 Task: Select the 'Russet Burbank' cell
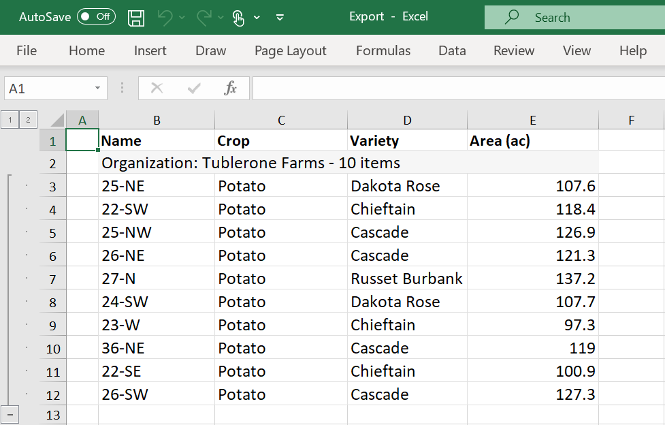coord(407,279)
